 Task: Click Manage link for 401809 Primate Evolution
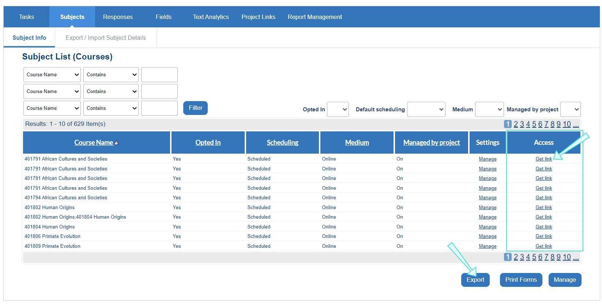pyautogui.click(x=488, y=246)
